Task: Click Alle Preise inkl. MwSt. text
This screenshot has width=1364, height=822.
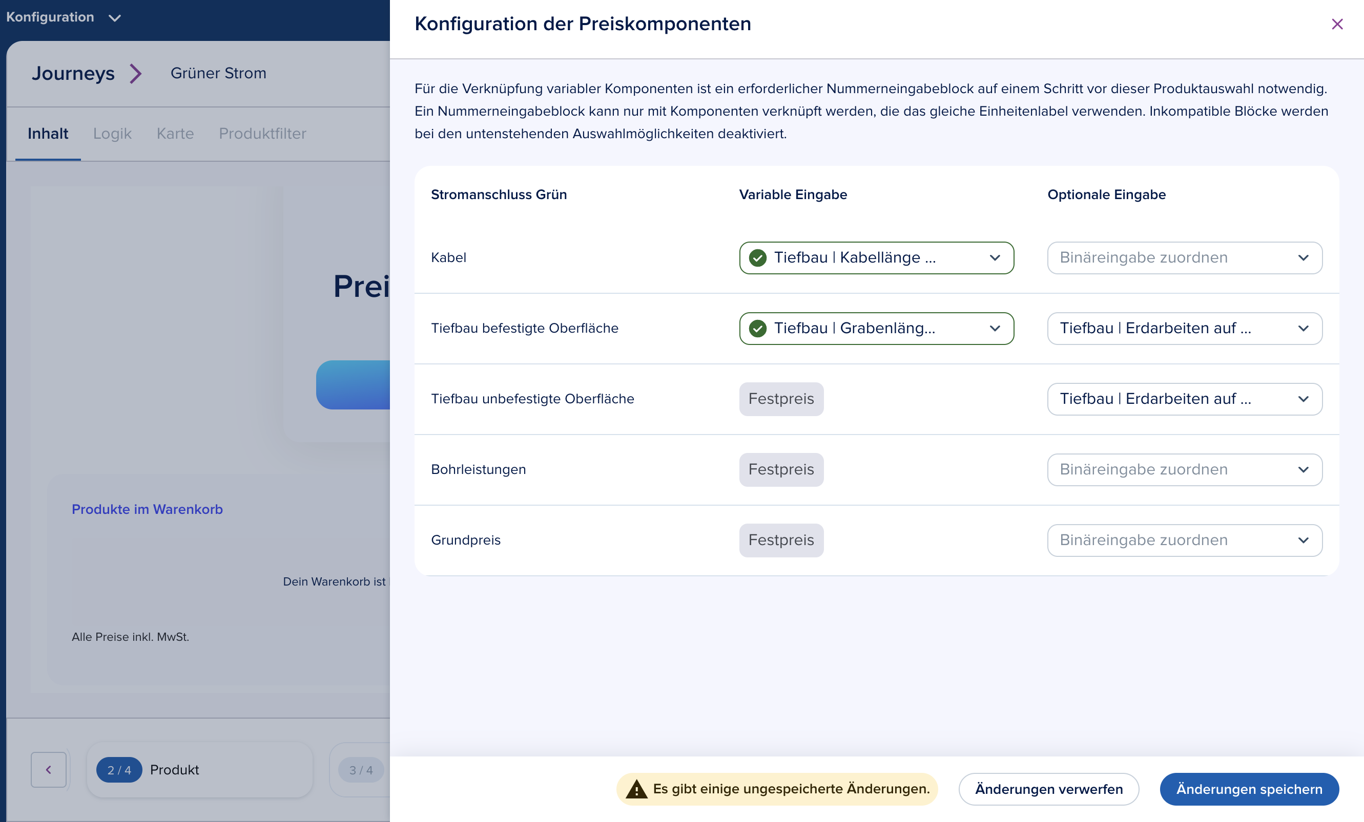Action: pos(130,637)
